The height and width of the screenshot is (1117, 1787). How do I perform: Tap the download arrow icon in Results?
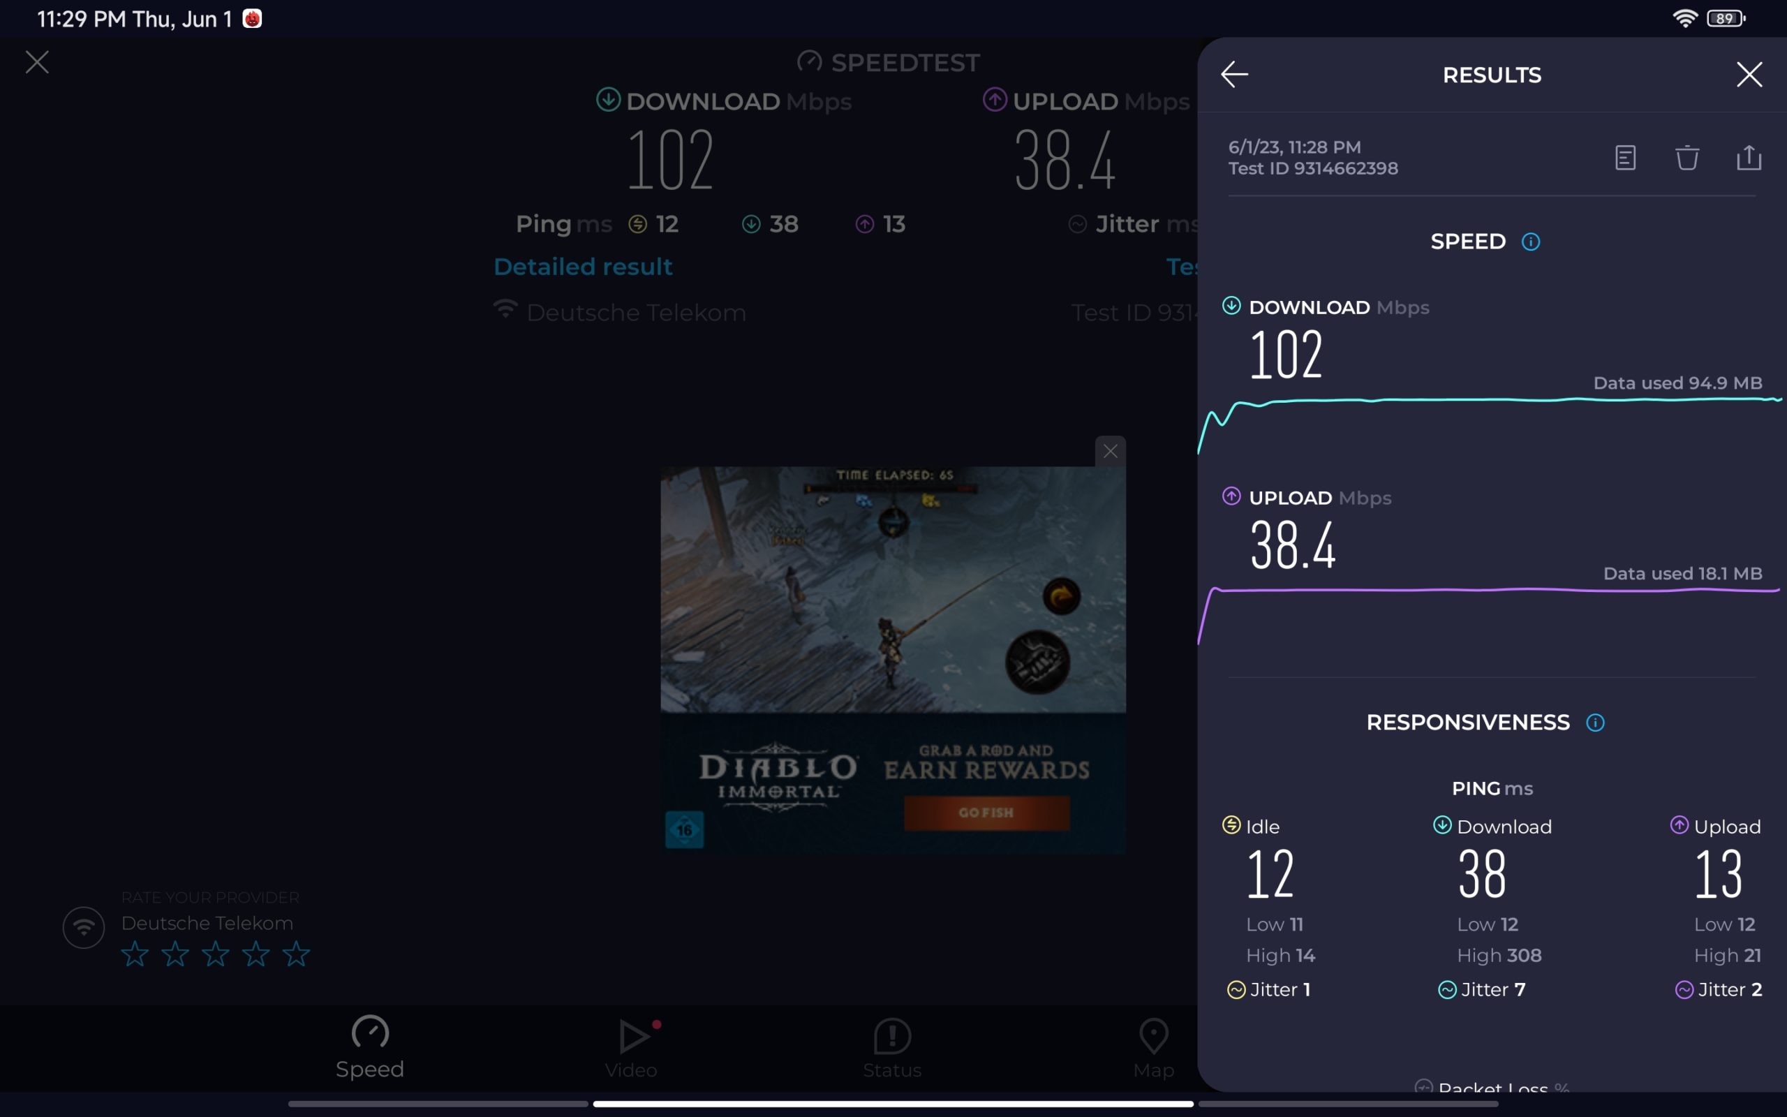point(1231,305)
